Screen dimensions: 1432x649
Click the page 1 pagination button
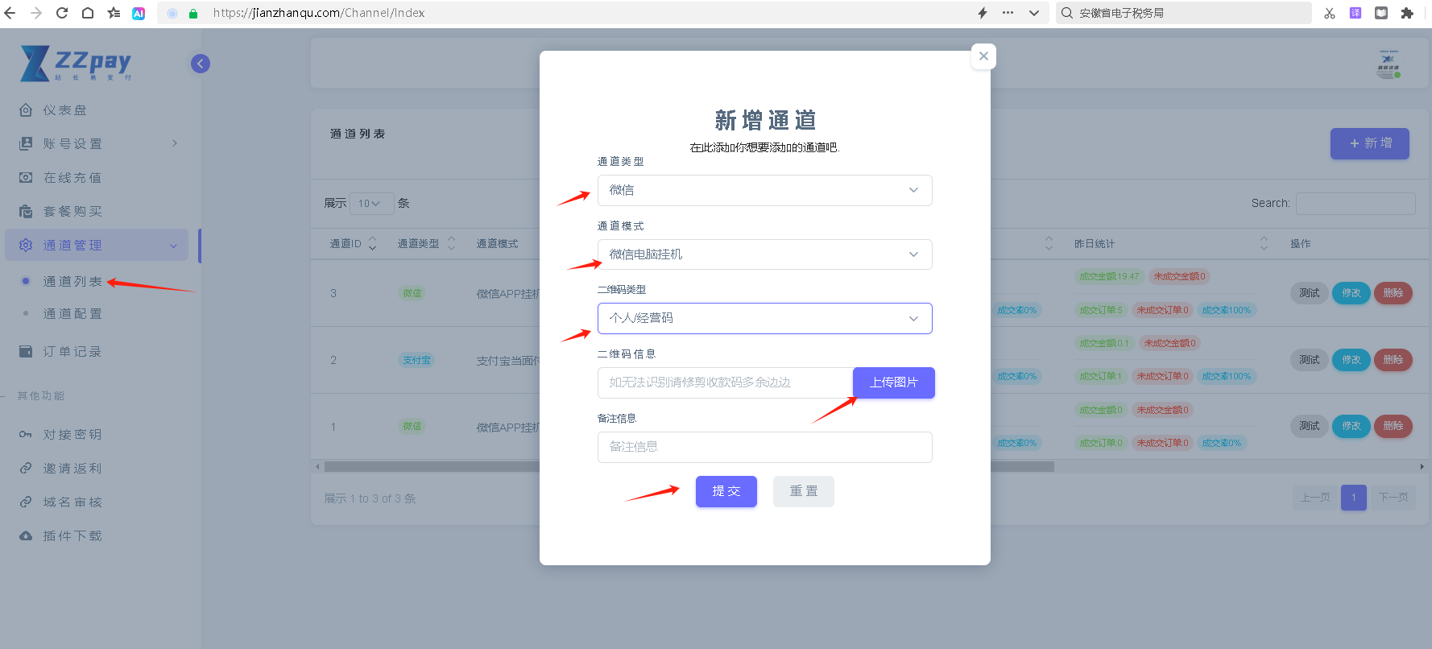click(x=1354, y=498)
